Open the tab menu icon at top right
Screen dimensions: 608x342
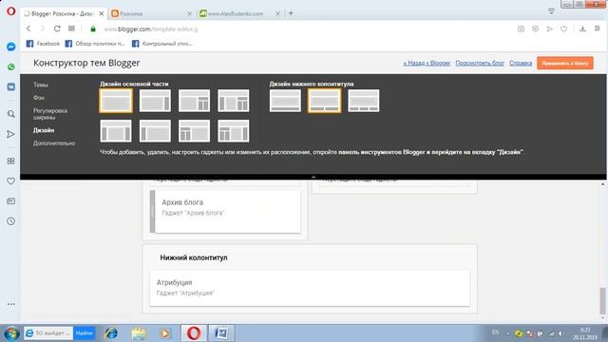coord(551,10)
